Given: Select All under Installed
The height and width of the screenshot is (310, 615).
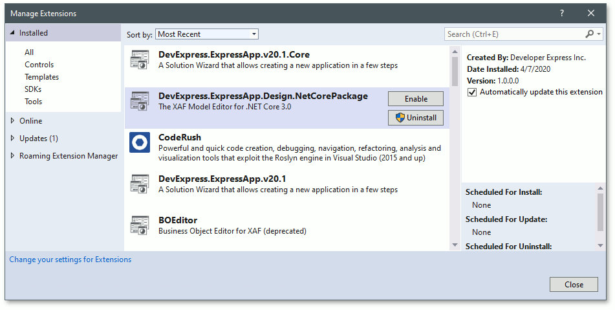Looking at the screenshot, I should [x=29, y=52].
